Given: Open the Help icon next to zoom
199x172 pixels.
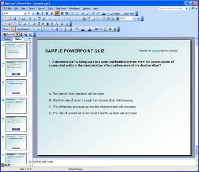Looking at the screenshot, I should point(139,19).
